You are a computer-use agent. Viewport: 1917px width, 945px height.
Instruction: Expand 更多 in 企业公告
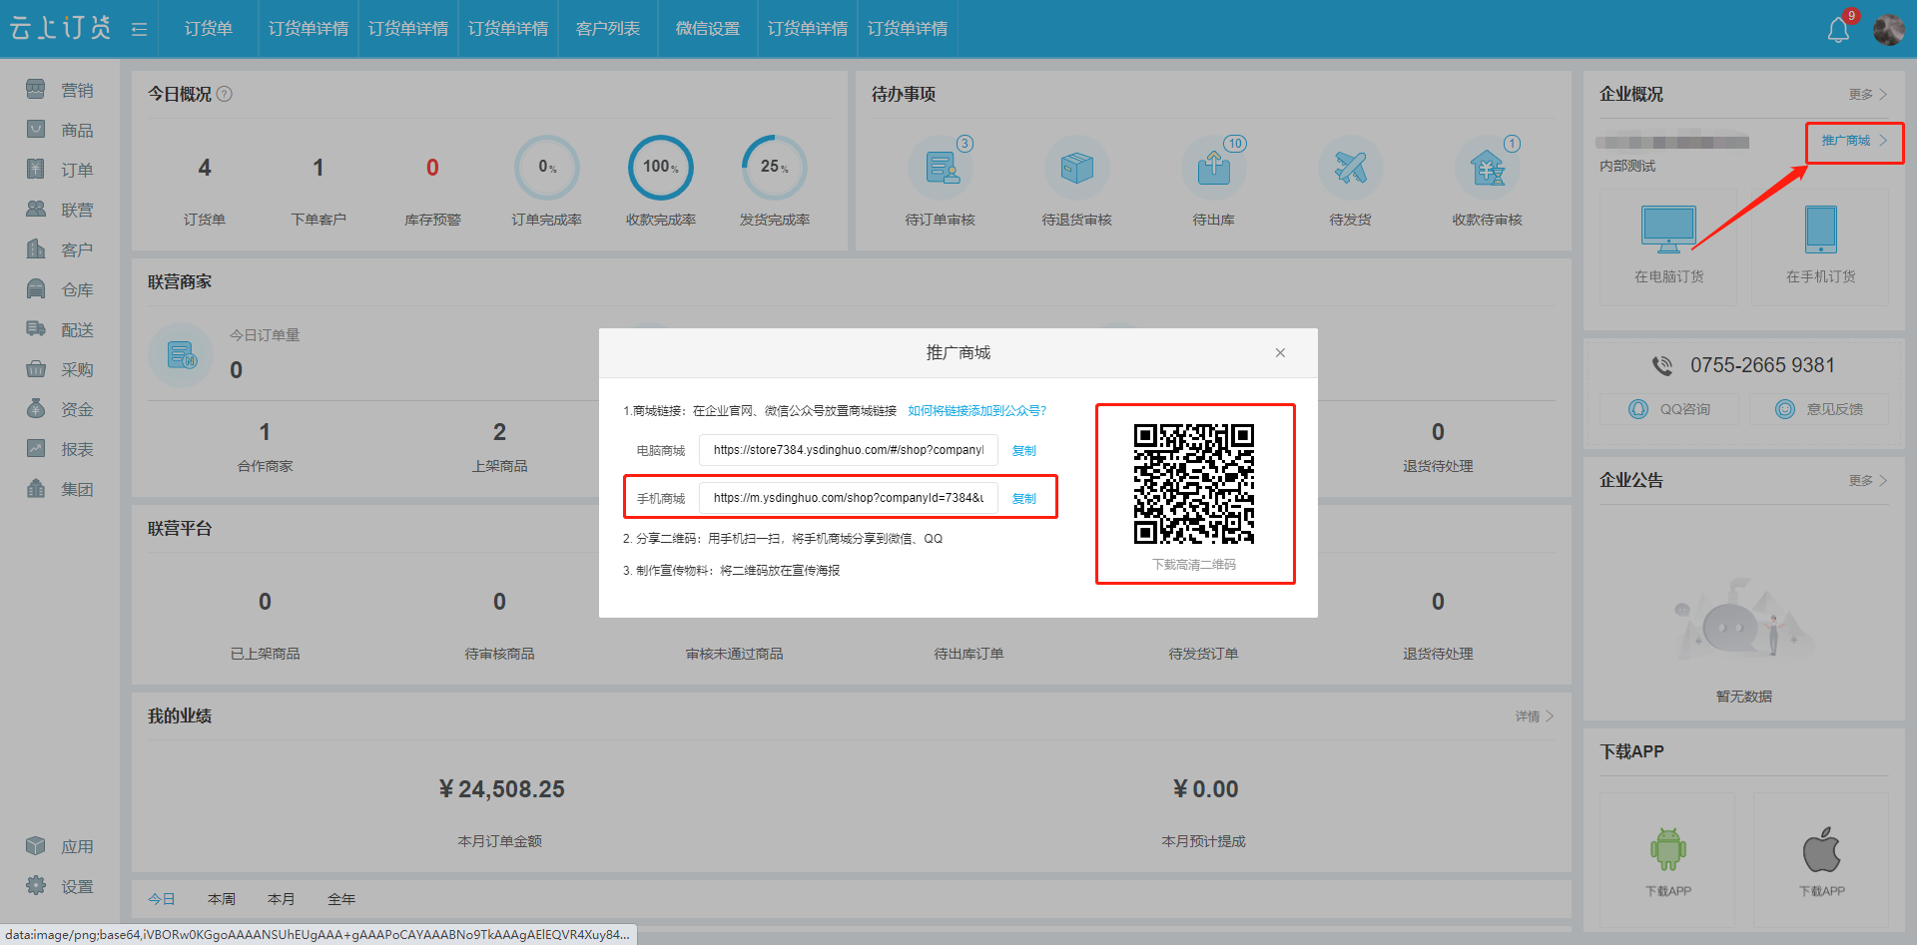coord(1867,480)
